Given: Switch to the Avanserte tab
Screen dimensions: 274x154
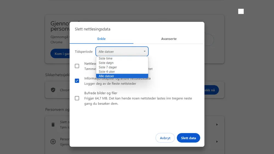Looking at the screenshot, I should click(169, 39).
